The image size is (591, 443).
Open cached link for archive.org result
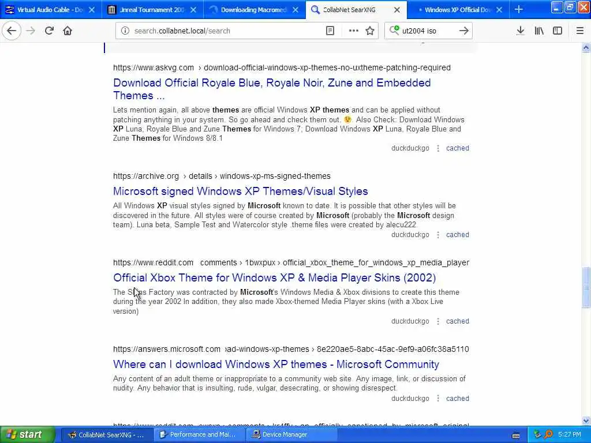[x=458, y=235]
